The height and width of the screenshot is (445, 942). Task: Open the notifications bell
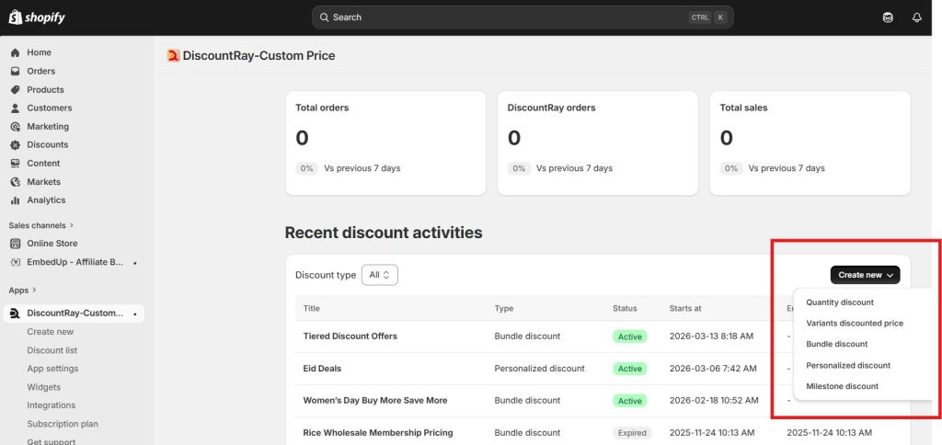[917, 17]
